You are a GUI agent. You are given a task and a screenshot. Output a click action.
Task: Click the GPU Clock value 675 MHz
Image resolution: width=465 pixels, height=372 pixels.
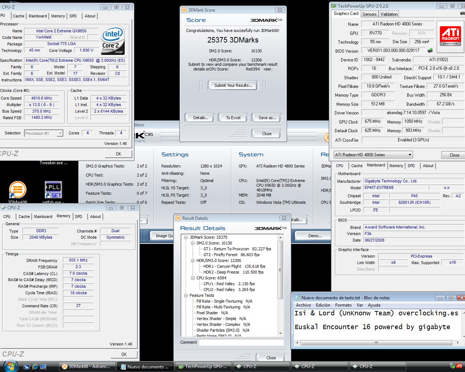pyautogui.click(x=373, y=122)
